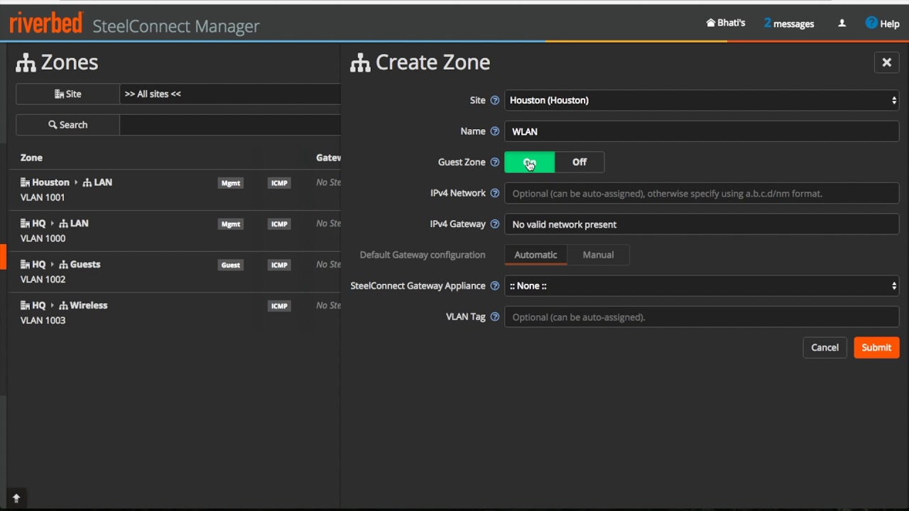Select the HQ Guests zone row
The image size is (909, 511).
point(175,272)
